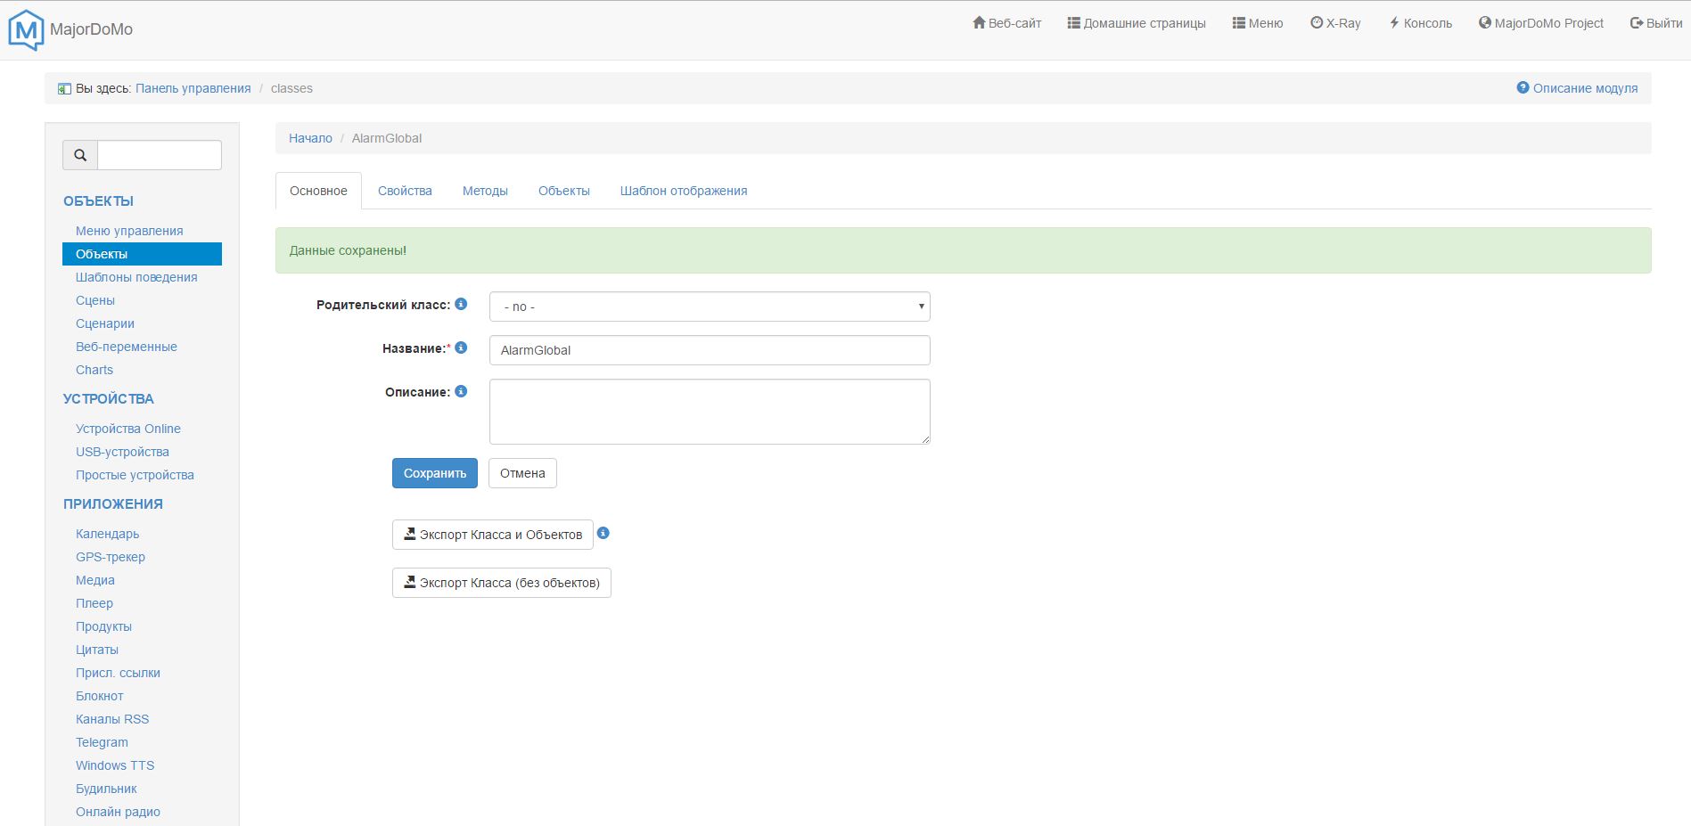Viewport: 1691px width, 826px height.
Task: Open Цитаты in the sidebar
Action: click(97, 650)
